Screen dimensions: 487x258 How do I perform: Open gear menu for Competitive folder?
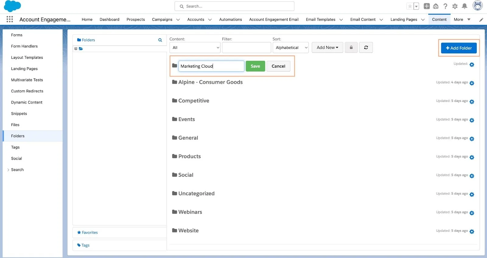coord(472,102)
